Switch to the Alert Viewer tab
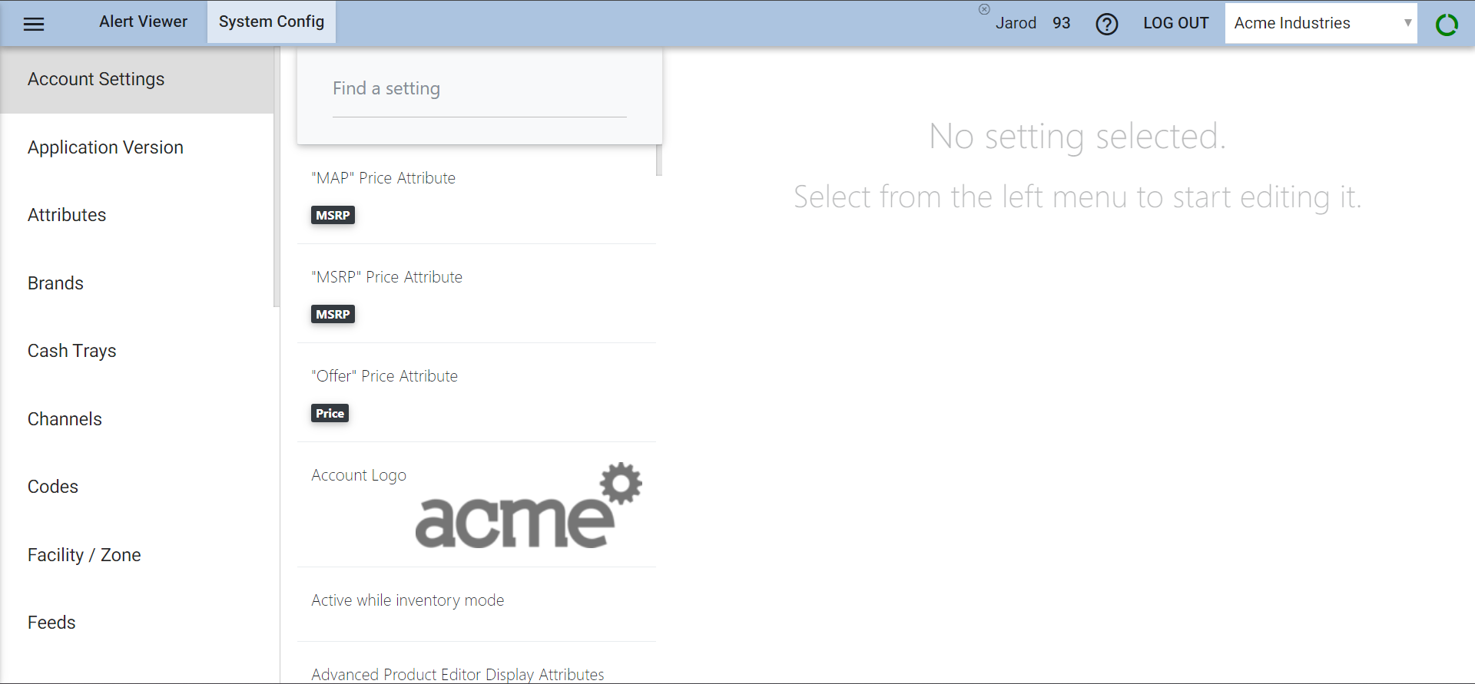The width and height of the screenshot is (1475, 684). (143, 21)
